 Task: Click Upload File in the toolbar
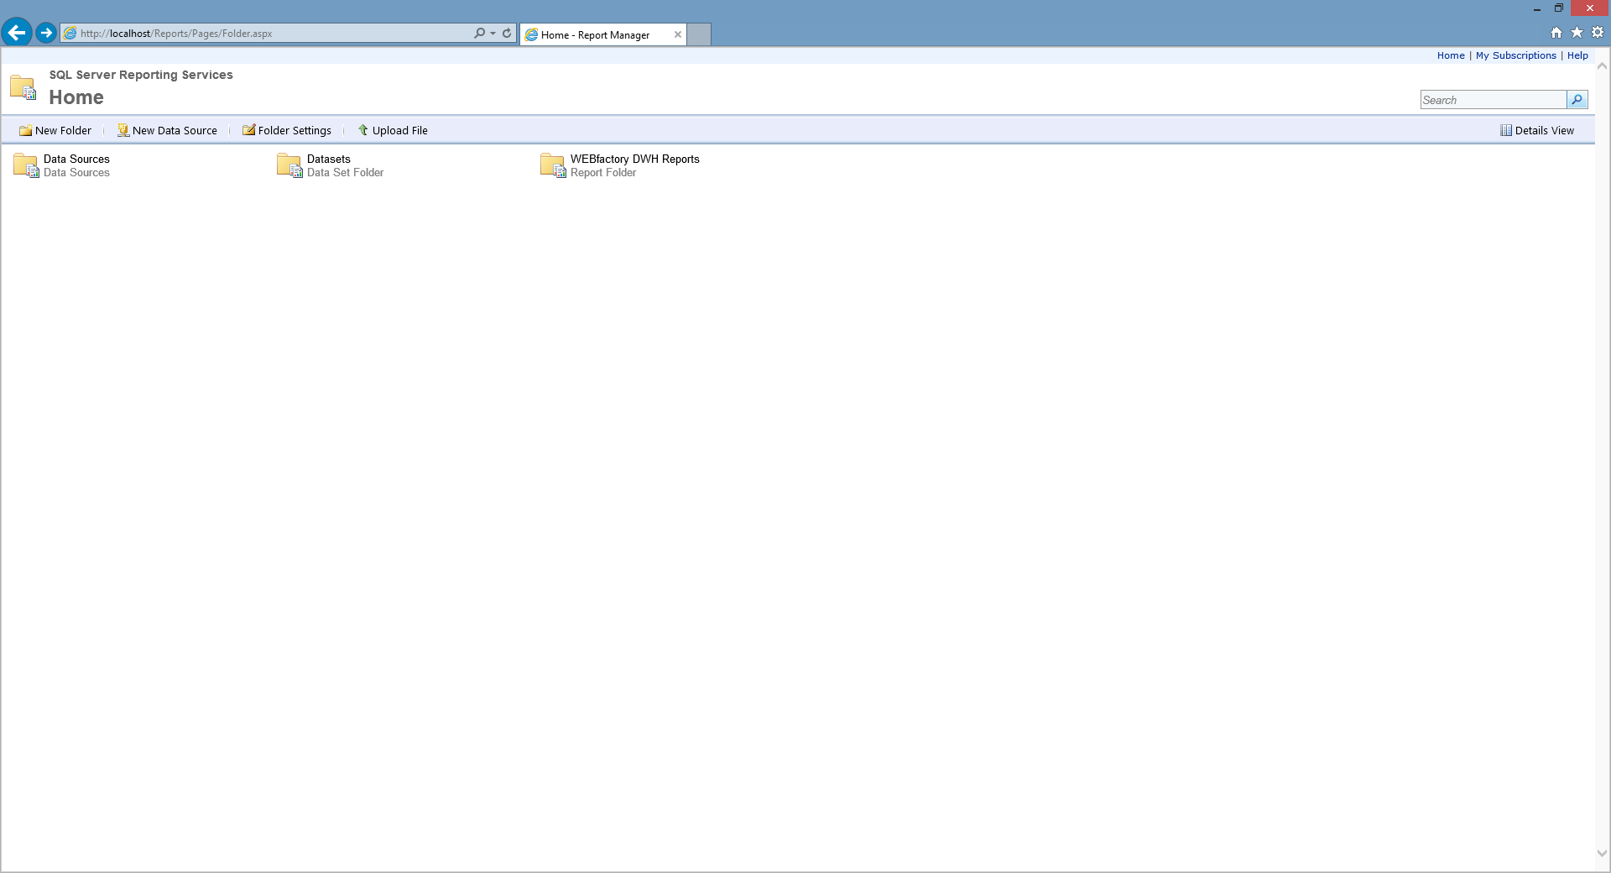pos(393,130)
